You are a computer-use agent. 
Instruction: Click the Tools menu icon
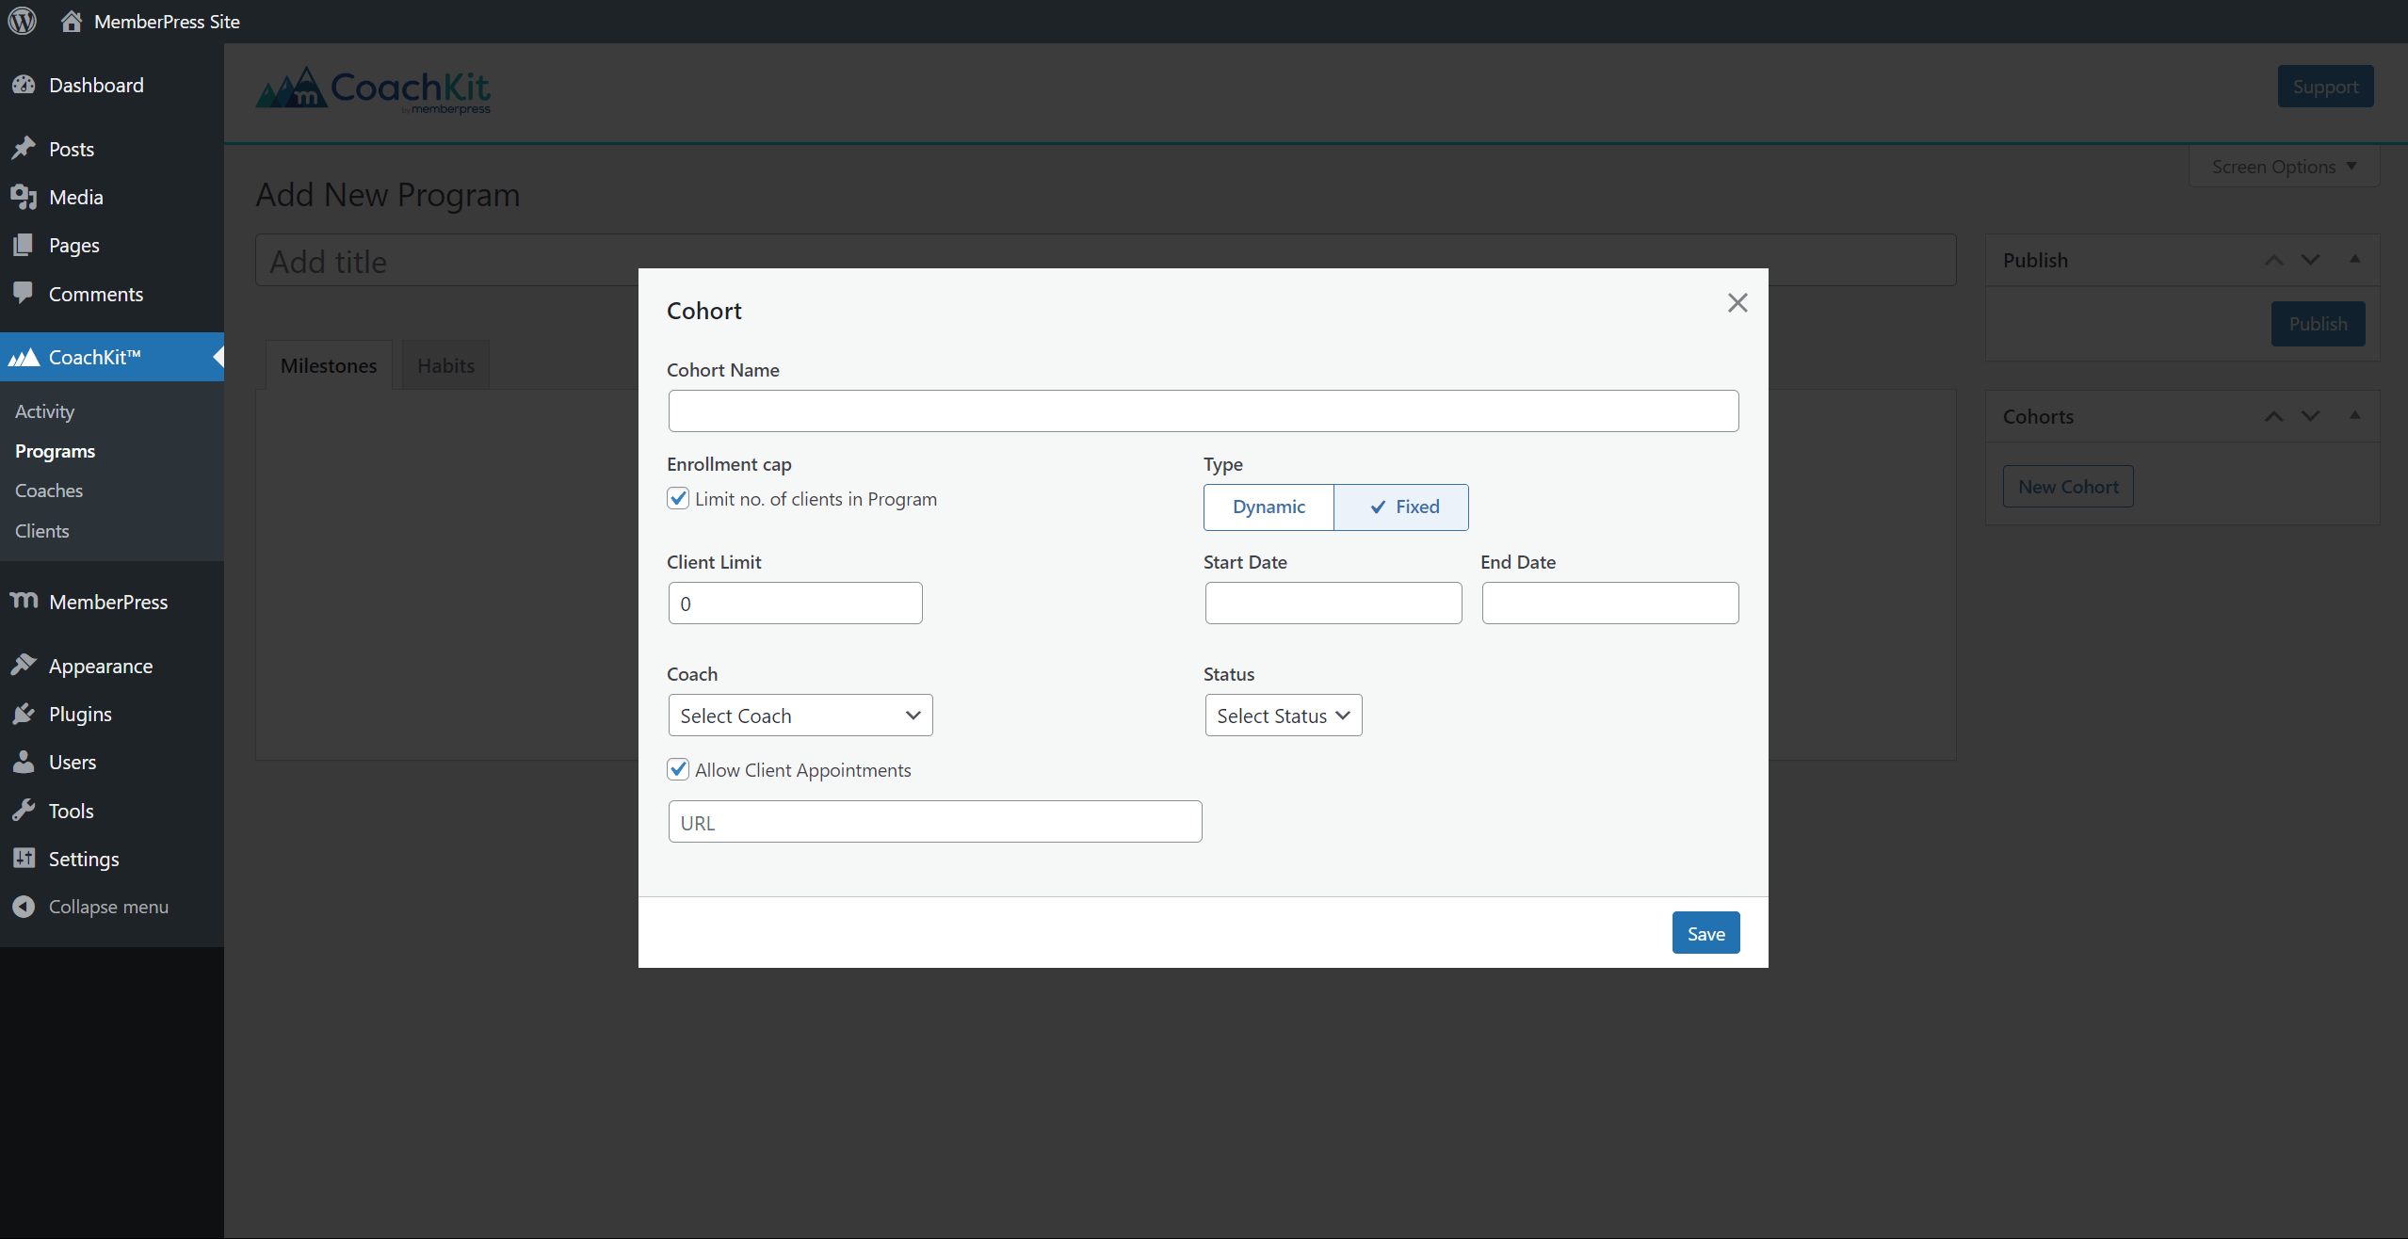pyautogui.click(x=24, y=811)
